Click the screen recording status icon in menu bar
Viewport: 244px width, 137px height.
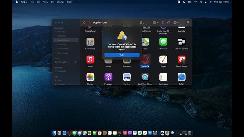[179, 2]
